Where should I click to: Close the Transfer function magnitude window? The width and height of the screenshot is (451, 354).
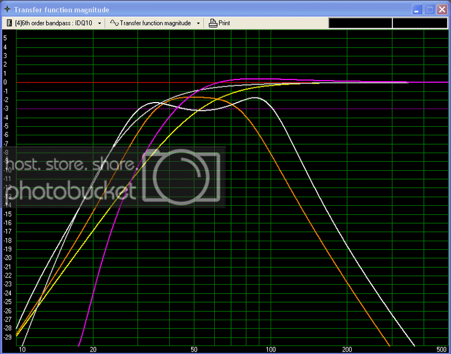click(442, 10)
